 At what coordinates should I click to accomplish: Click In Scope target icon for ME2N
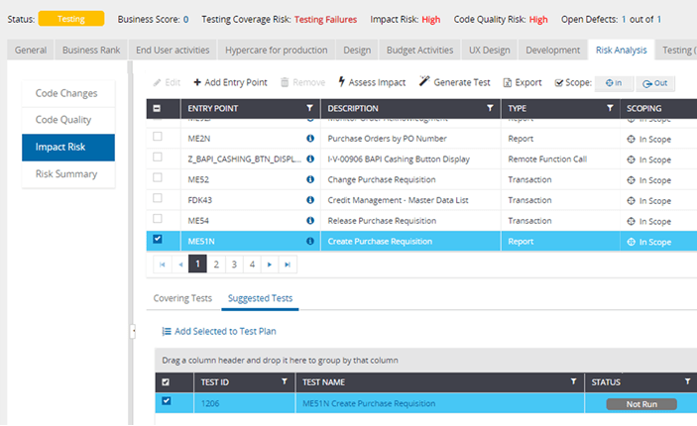[631, 139]
